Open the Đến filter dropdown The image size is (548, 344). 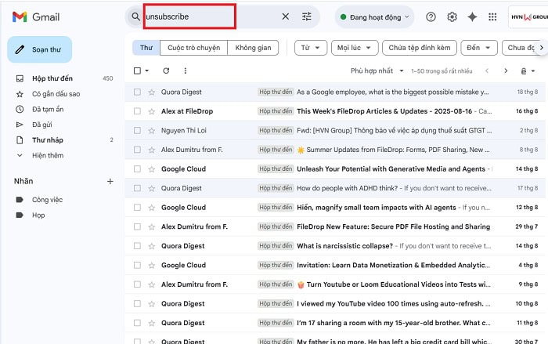(479, 48)
